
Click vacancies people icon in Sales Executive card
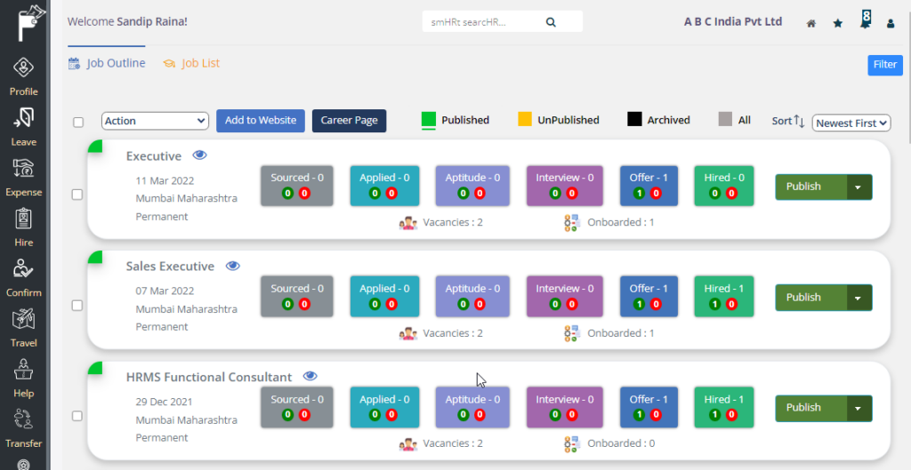click(407, 334)
